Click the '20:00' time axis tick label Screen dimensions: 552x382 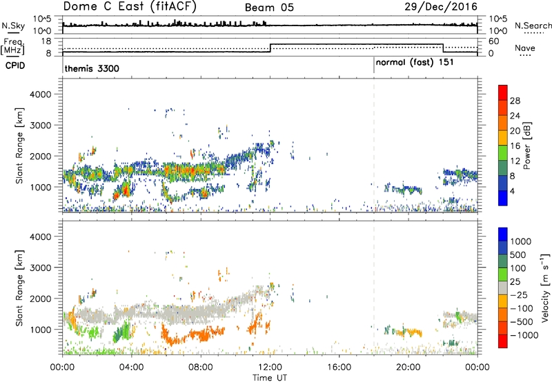pos(408,368)
